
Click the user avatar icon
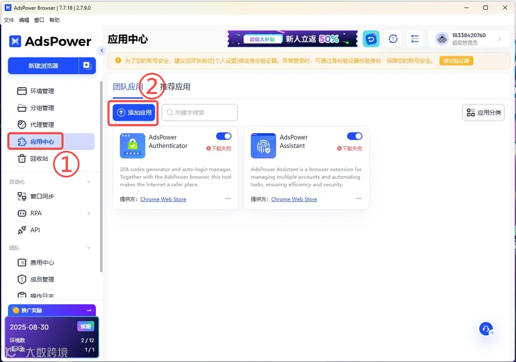tap(442, 39)
